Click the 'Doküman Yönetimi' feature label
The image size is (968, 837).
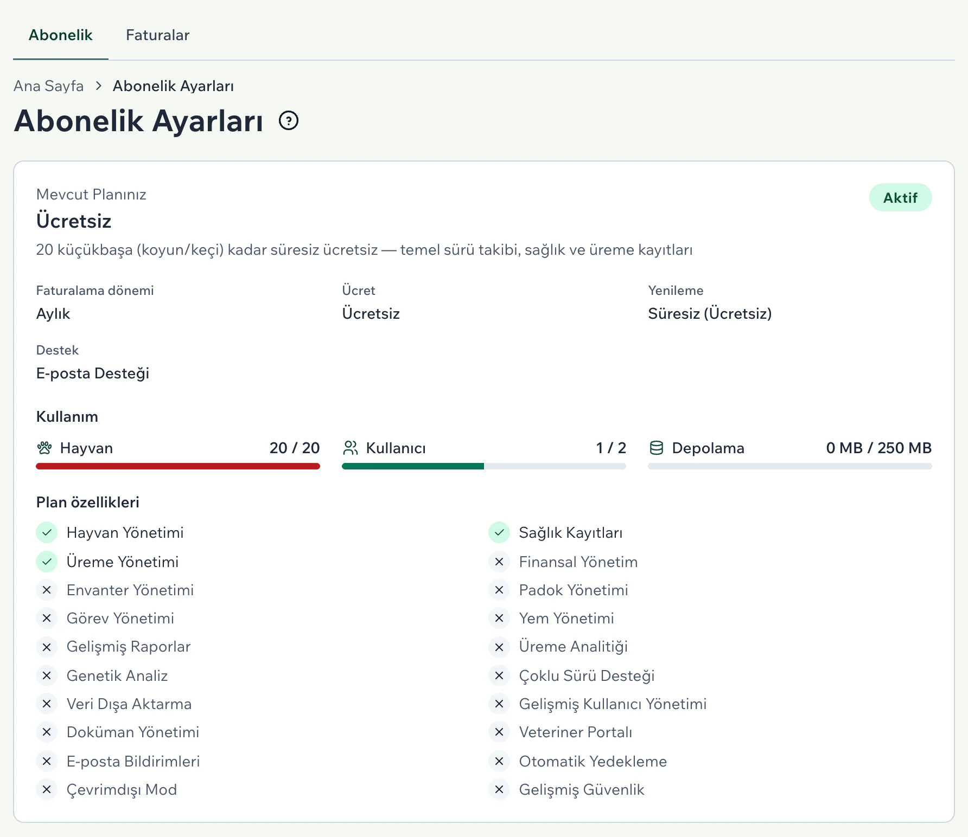pyautogui.click(x=133, y=732)
